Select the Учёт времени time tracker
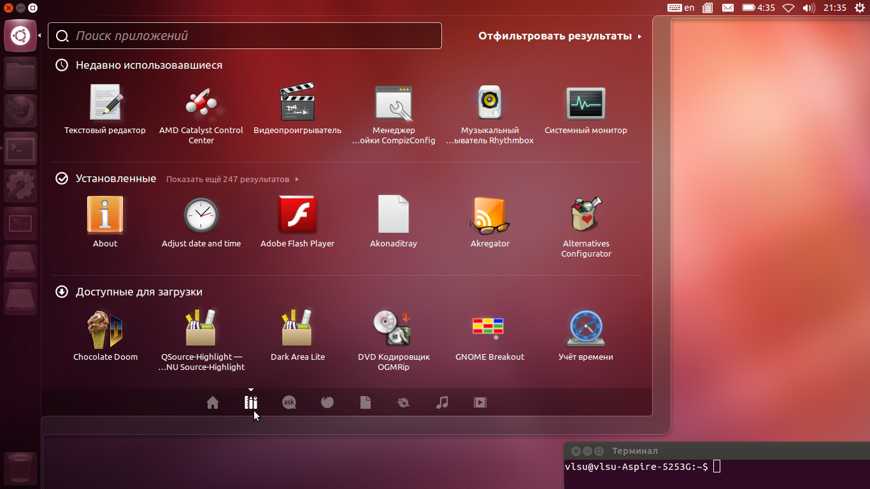The height and width of the screenshot is (489, 870). pos(586,336)
